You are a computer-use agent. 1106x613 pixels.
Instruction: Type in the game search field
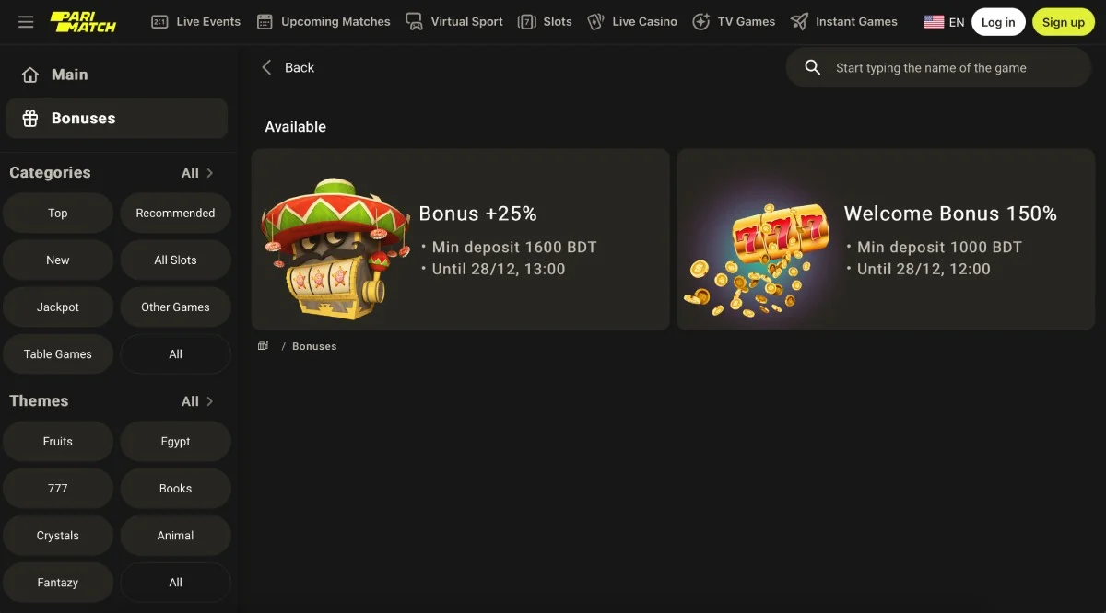(931, 67)
